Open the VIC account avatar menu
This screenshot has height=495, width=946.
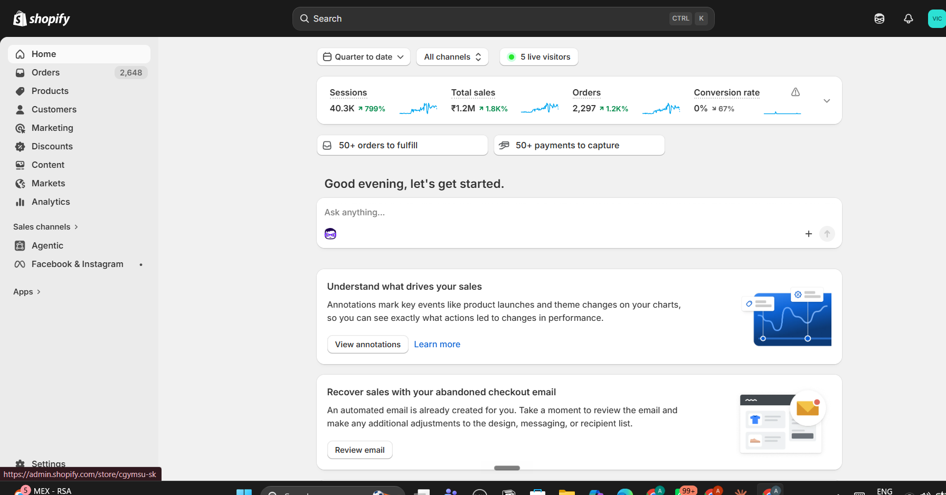click(937, 18)
